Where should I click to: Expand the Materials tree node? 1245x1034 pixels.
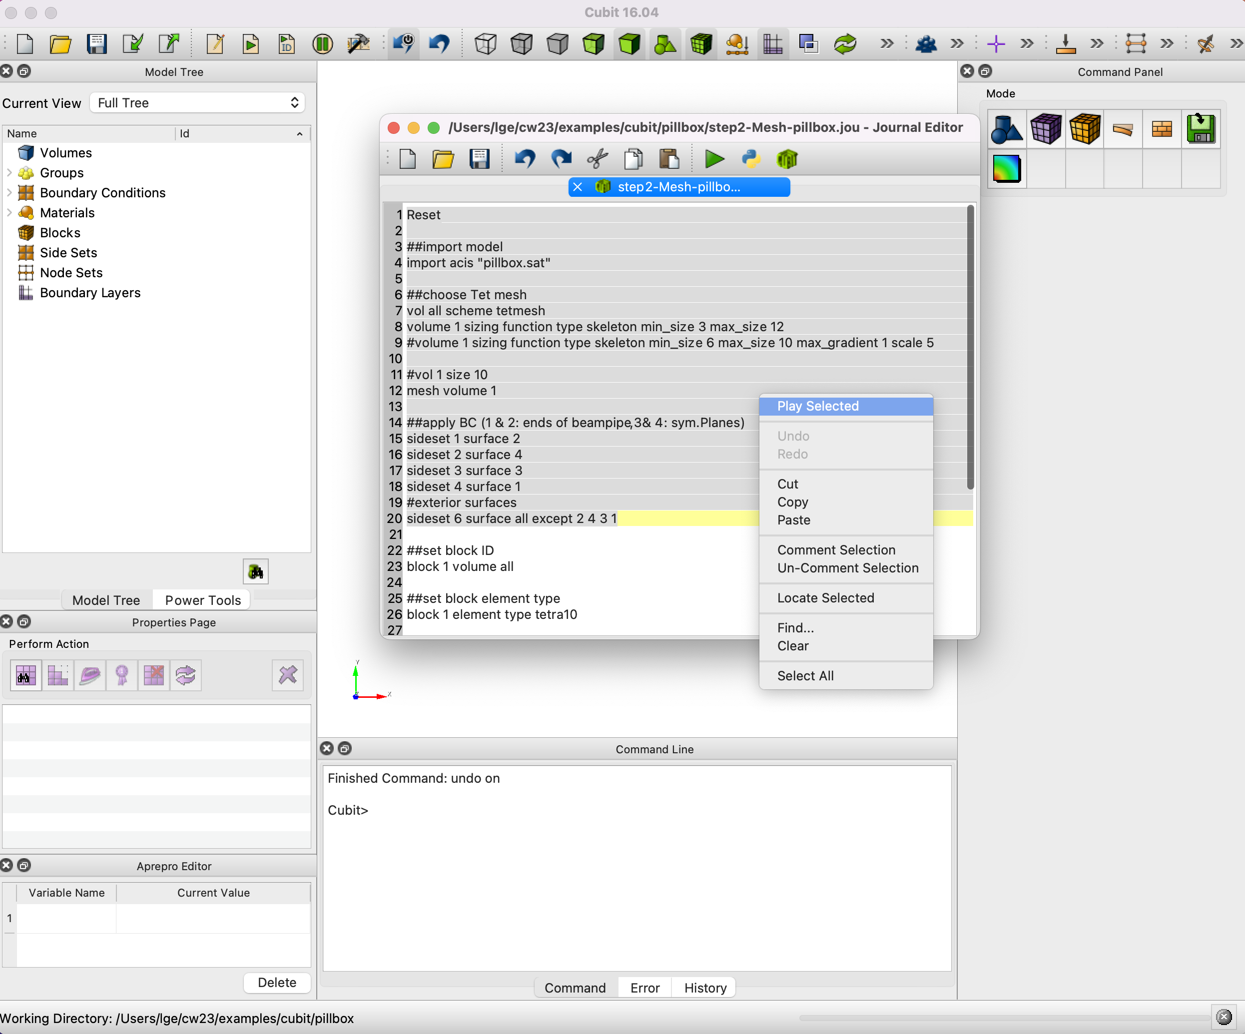[x=9, y=213]
